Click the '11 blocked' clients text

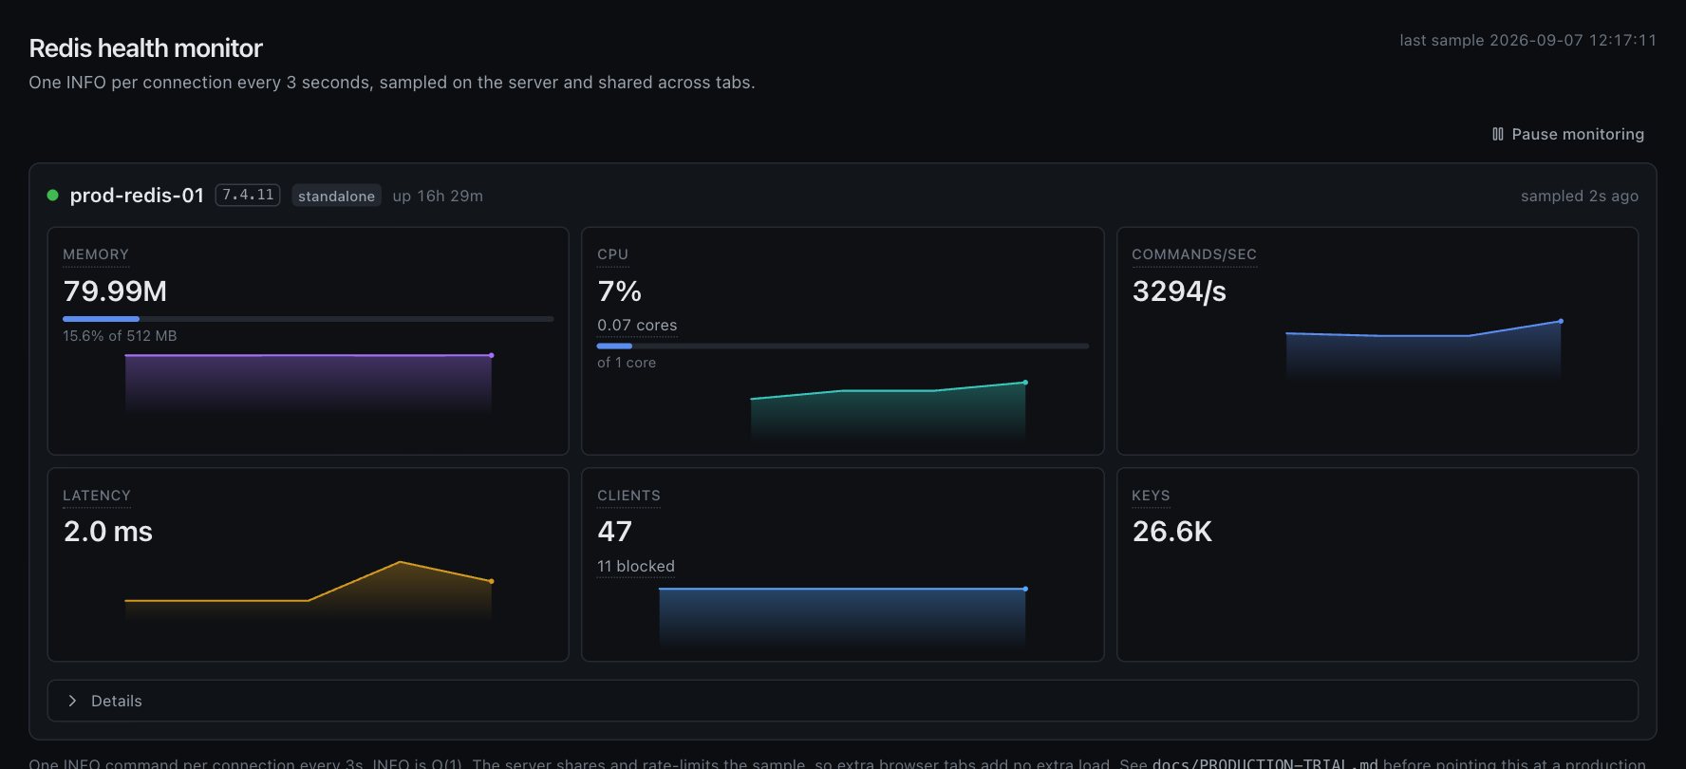[x=636, y=566]
